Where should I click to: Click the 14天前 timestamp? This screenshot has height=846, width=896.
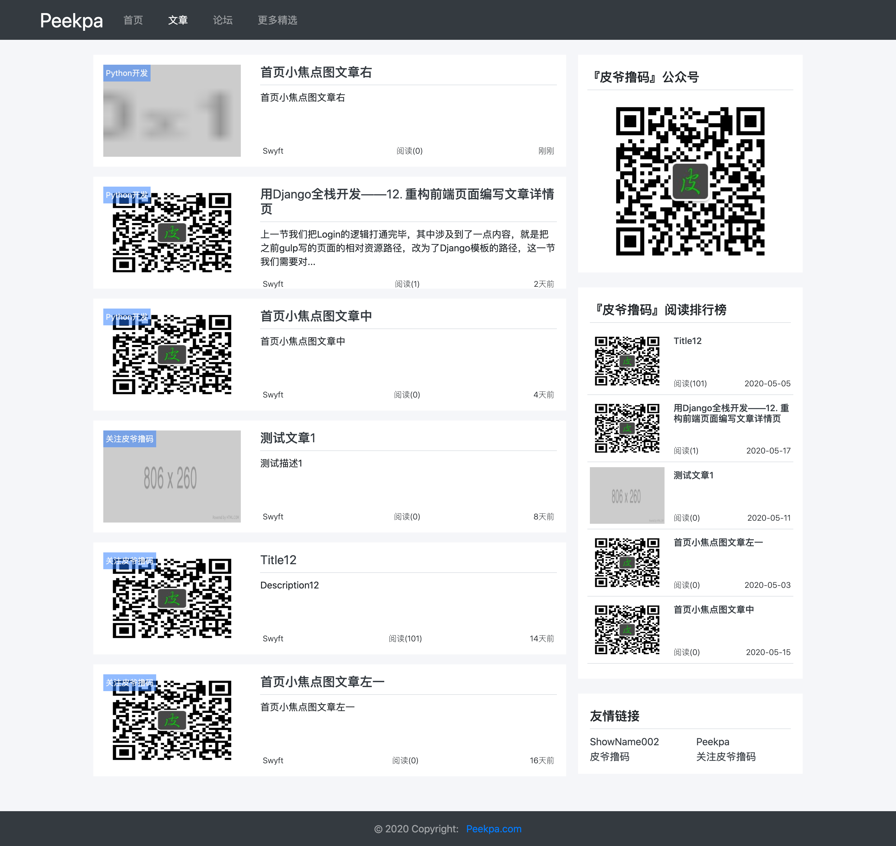[542, 639]
